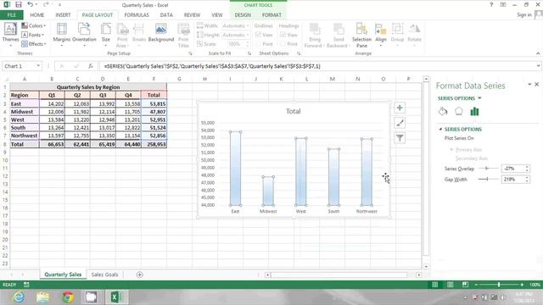Collapse the ribbon
543x305 pixels.
(538, 53)
